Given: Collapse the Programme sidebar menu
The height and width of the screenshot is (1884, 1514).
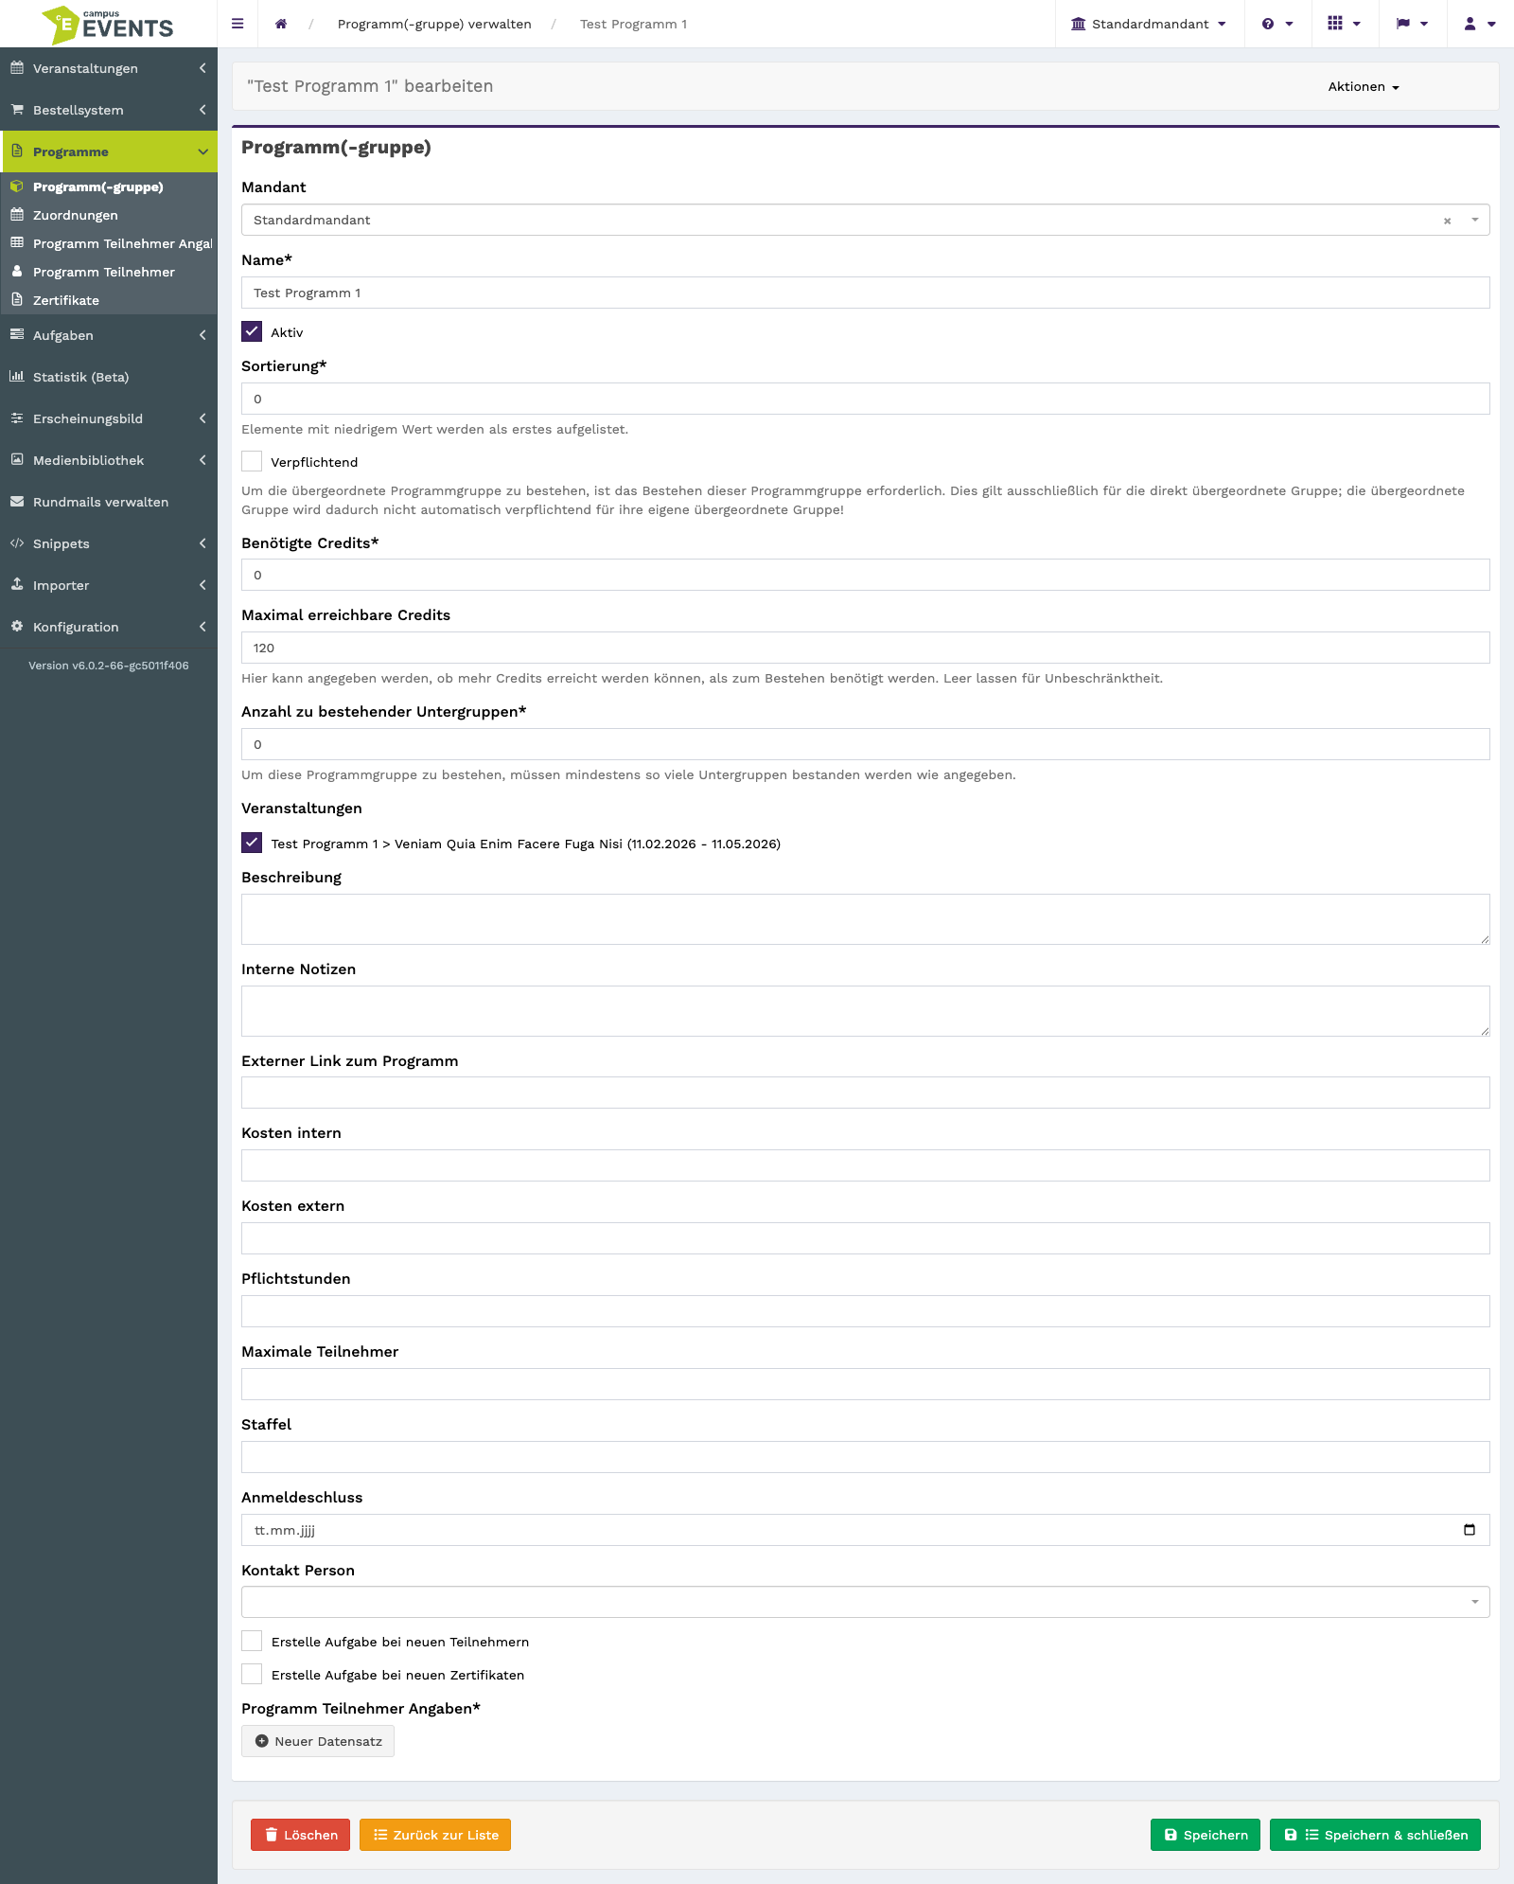Looking at the screenshot, I should click(109, 151).
